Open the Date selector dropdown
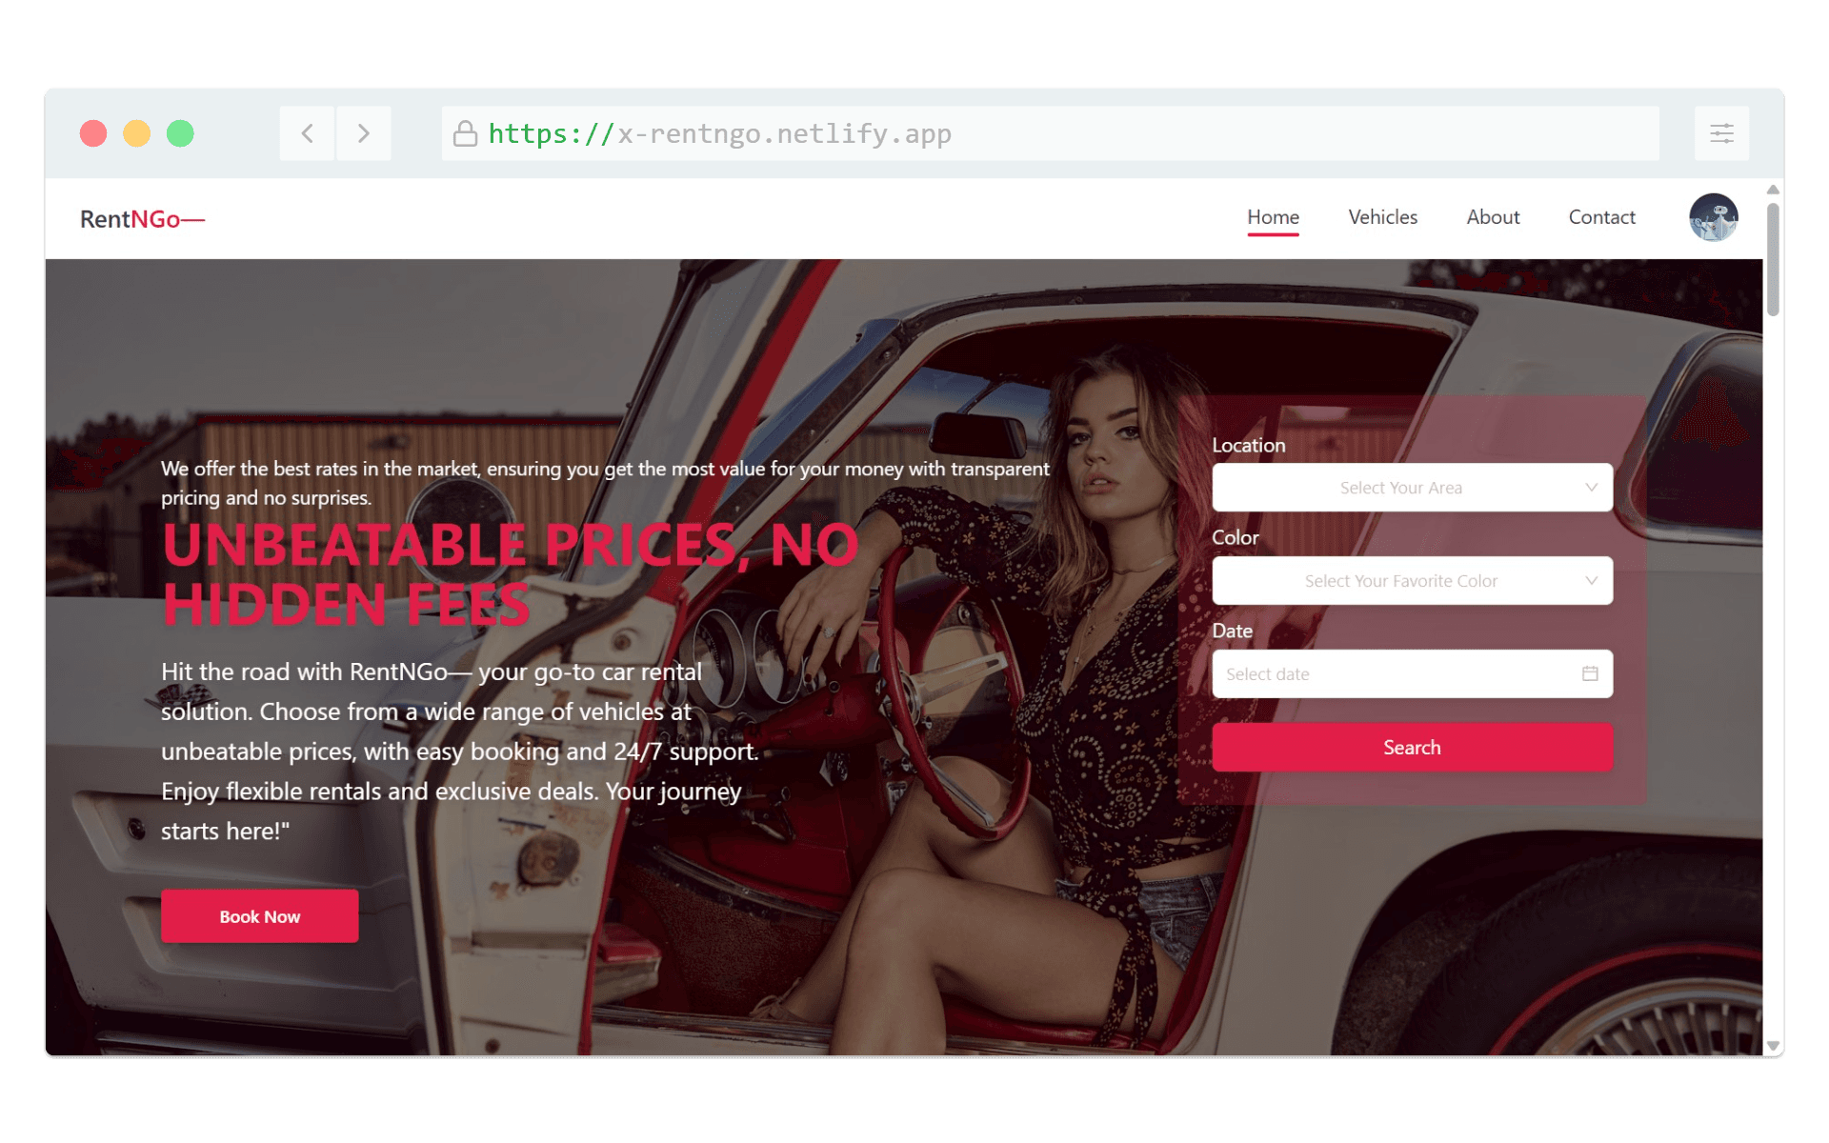The height and width of the screenshot is (1143, 1829). click(1410, 672)
